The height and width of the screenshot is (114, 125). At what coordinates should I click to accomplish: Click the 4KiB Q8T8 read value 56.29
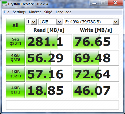(x=49, y=58)
